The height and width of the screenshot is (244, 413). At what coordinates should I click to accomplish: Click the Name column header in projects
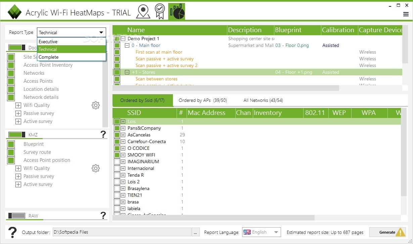pos(170,30)
